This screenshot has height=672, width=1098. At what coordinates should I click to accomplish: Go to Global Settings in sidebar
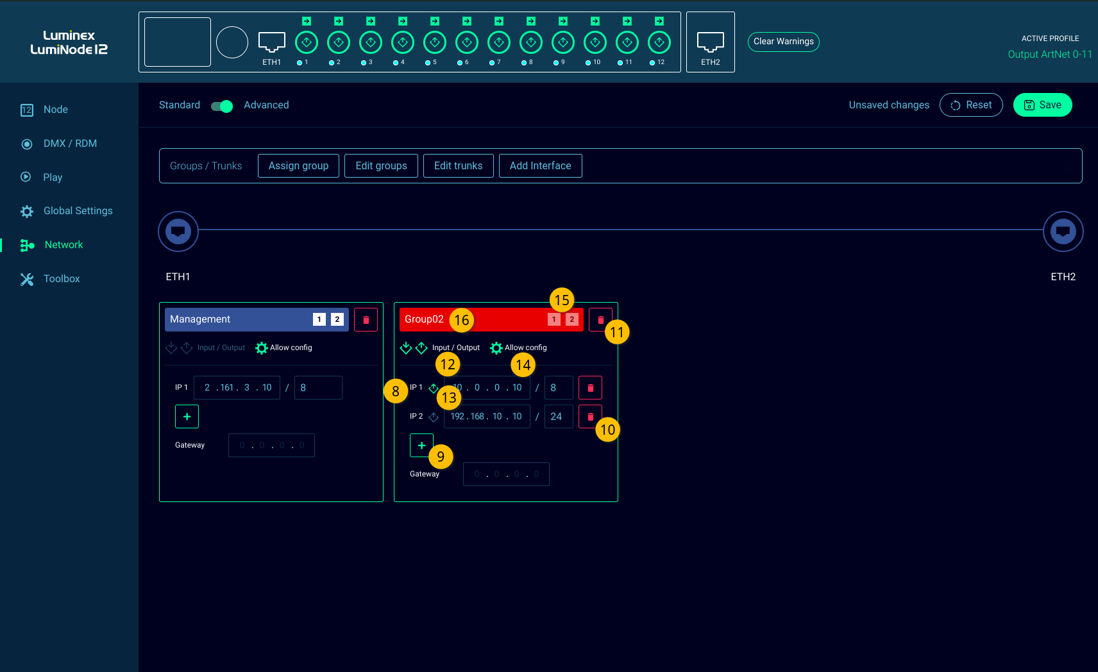pos(78,211)
